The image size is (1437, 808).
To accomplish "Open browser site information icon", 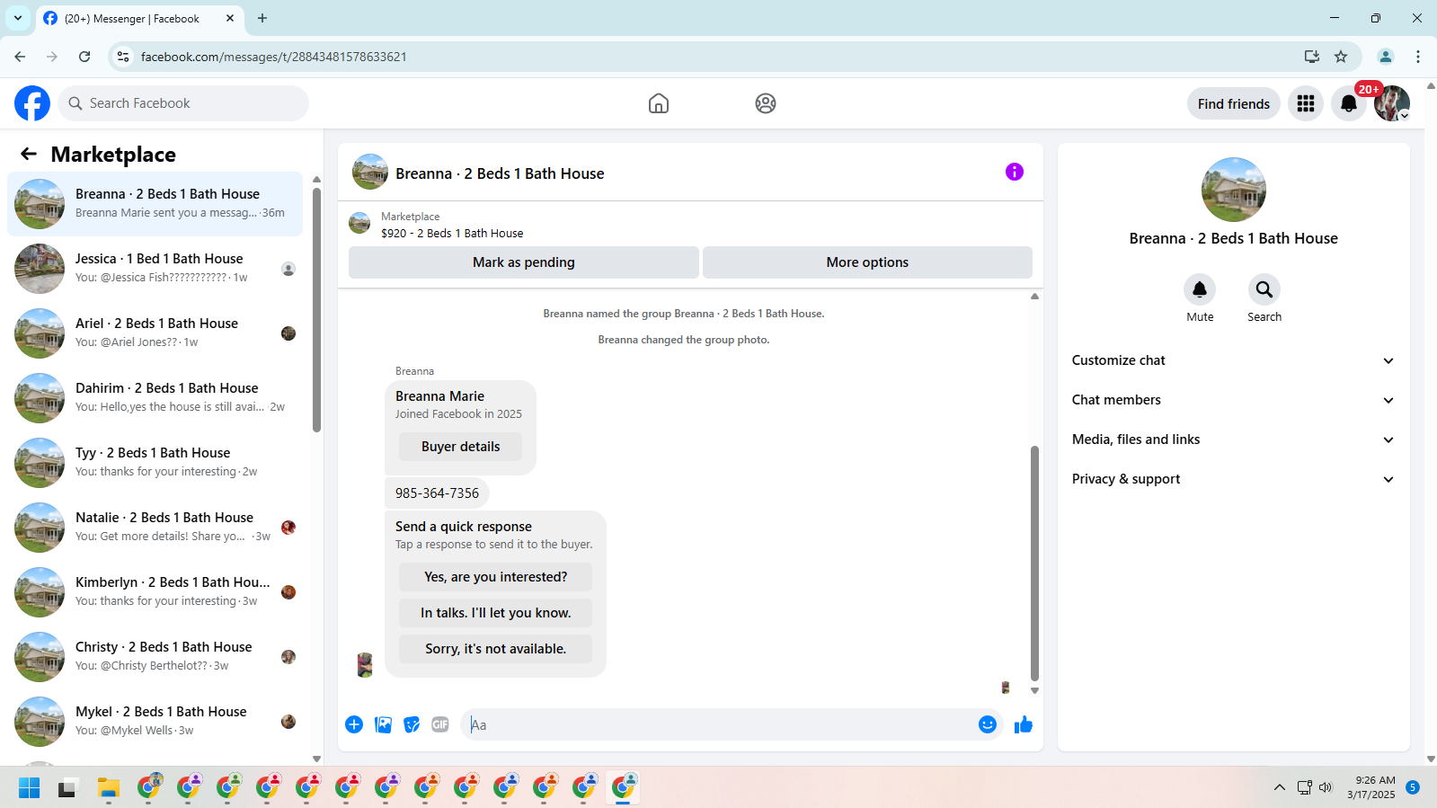I will (x=123, y=57).
